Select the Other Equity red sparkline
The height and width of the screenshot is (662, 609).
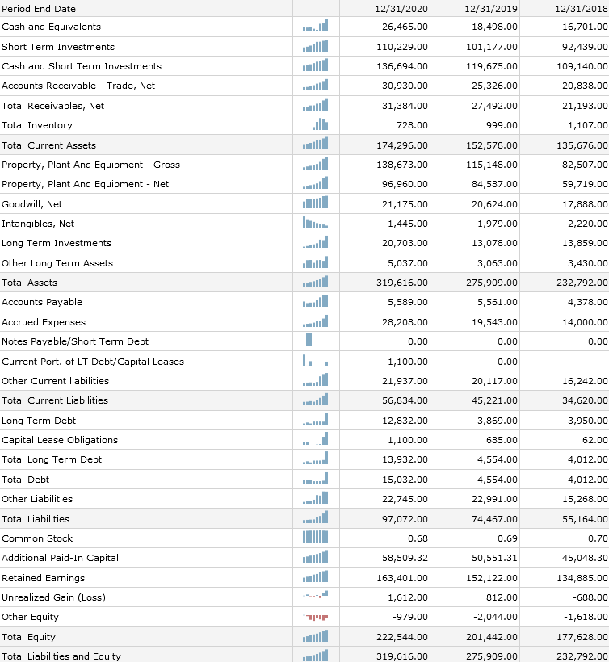315,617
